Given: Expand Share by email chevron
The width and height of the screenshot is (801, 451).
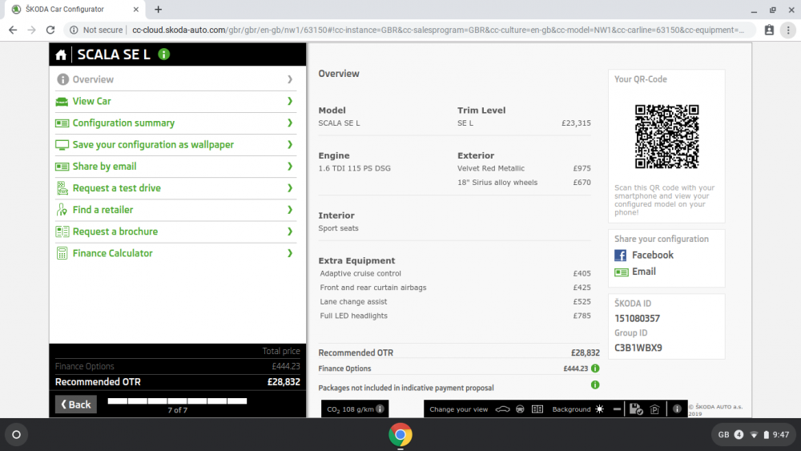Looking at the screenshot, I should [290, 167].
